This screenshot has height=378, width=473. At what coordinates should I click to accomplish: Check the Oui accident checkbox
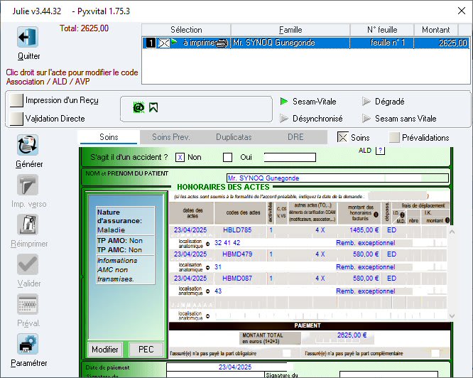(228, 158)
